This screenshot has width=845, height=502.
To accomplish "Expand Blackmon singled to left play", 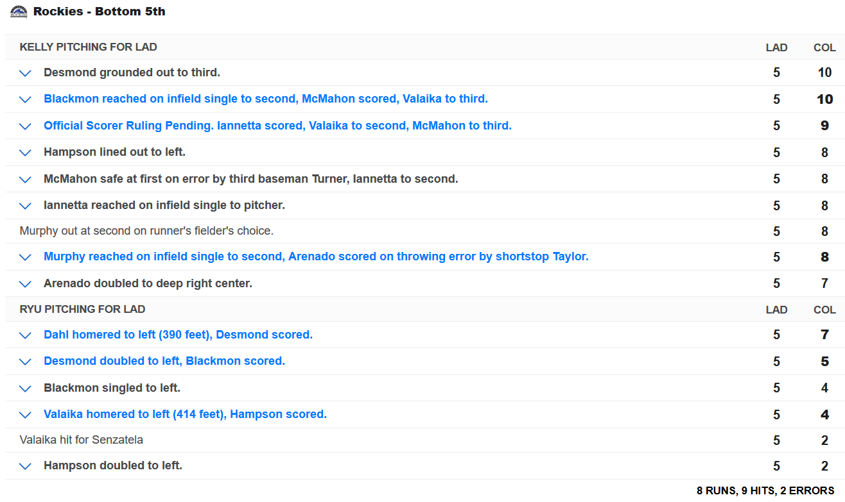I will [25, 389].
